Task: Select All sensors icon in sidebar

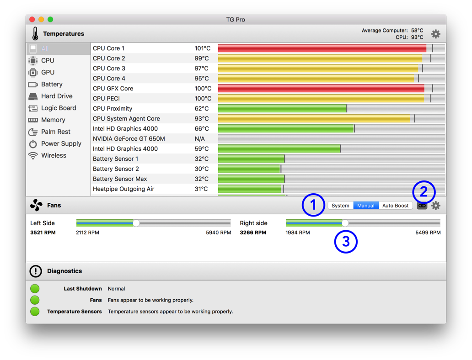Action: pyautogui.click(x=33, y=49)
